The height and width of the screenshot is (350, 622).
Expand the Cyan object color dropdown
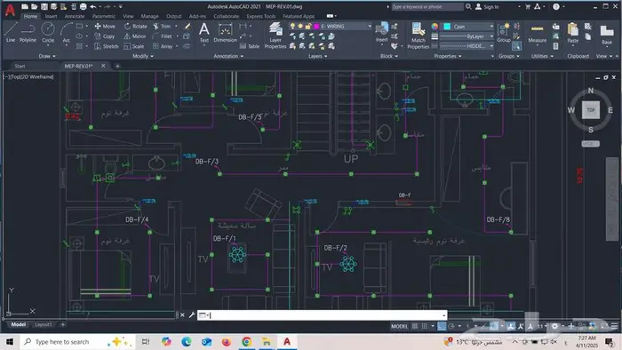[x=468, y=26]
